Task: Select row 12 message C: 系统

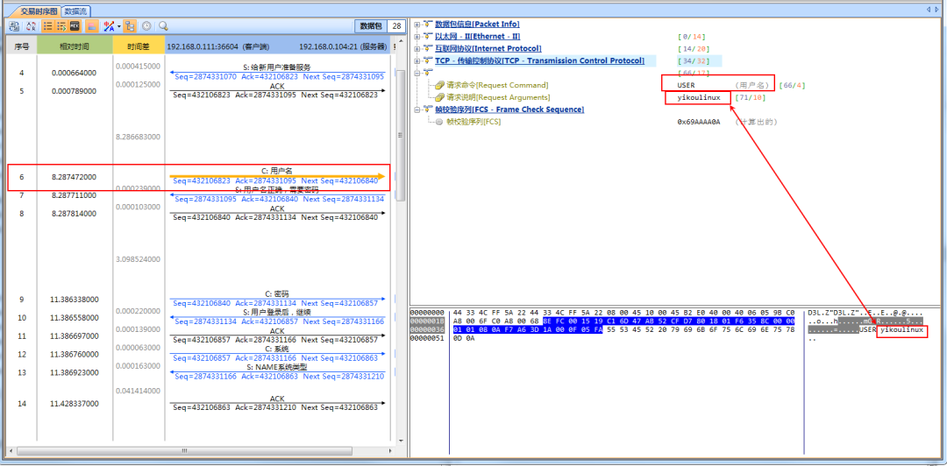Action: click(277, 349)
